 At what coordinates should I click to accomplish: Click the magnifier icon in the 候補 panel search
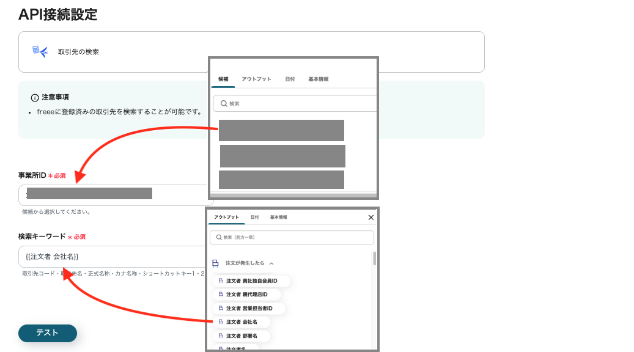point(224,103)
